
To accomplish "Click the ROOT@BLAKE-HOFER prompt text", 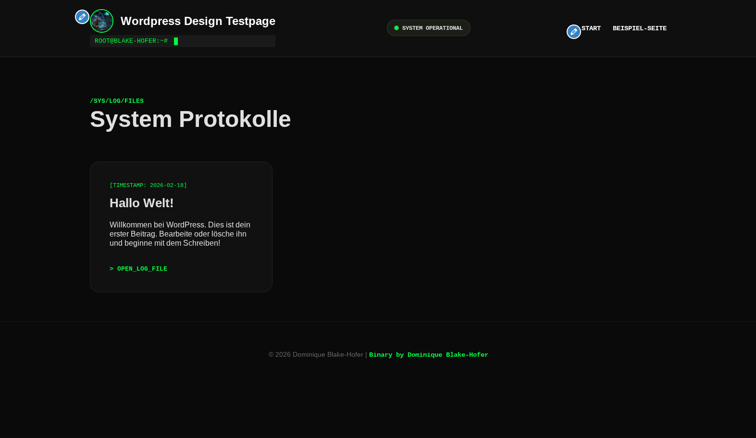I will pos(131,41).
